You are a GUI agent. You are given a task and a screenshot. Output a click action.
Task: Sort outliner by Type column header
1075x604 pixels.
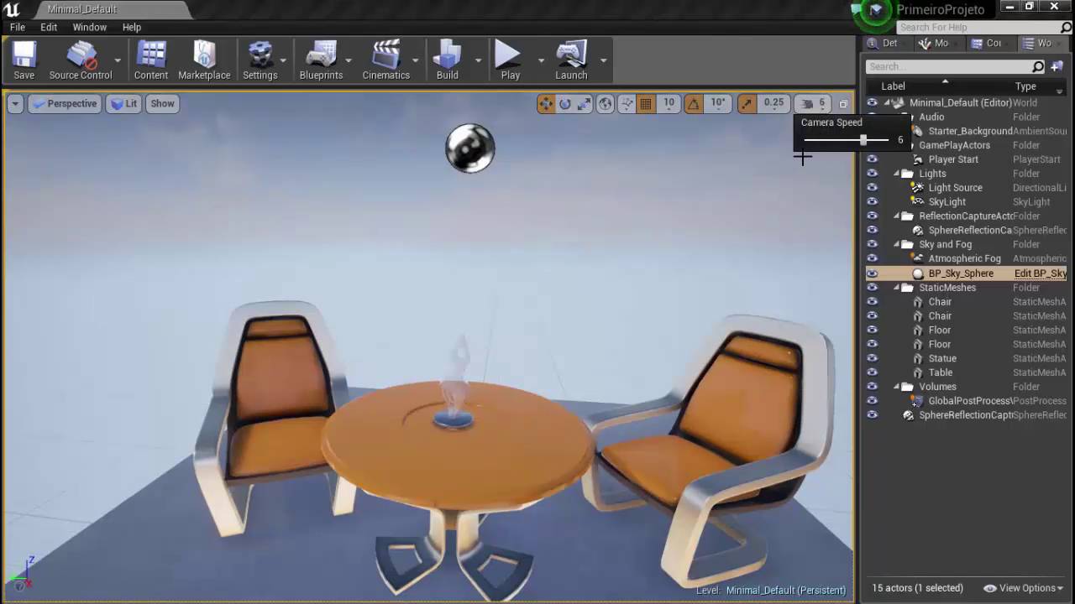(x=1025, y=86)
